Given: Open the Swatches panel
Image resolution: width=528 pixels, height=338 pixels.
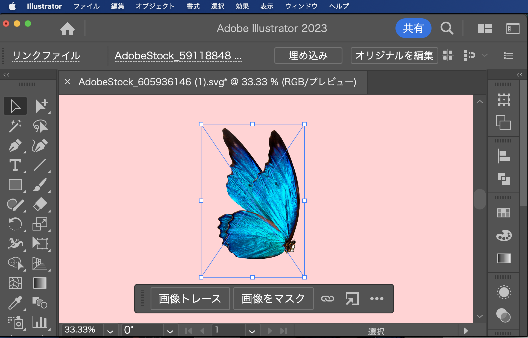Looking at the screenshot, I should 504,213.
